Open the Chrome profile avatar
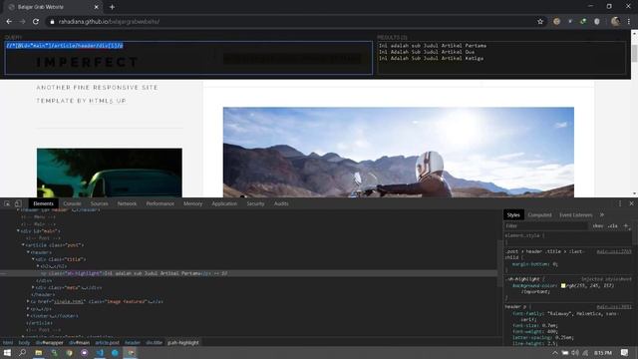This screenshot has height=359, width=638. coord(615,22)
